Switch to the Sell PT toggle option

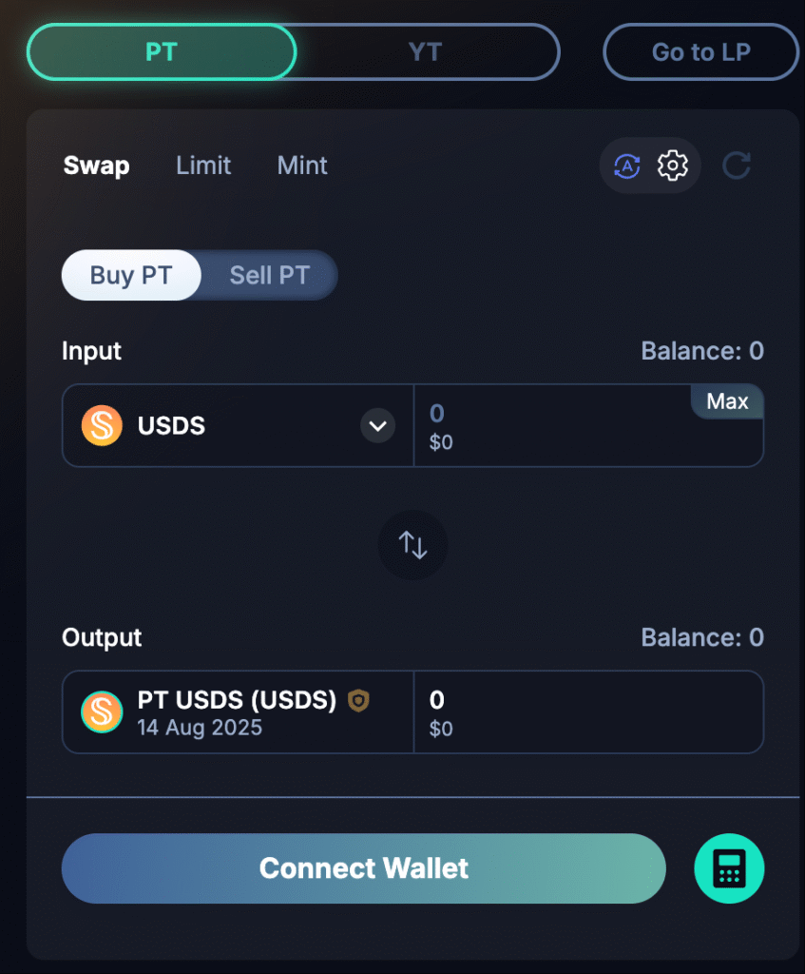tap(269, 275)
